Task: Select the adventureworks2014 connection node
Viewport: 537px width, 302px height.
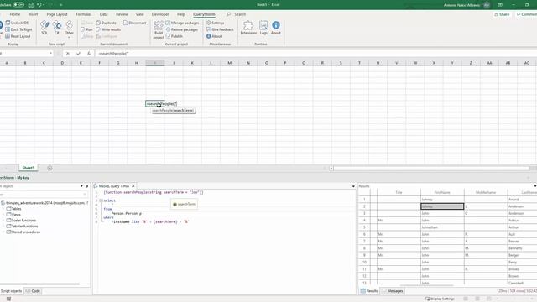Action: coord(44,203)
